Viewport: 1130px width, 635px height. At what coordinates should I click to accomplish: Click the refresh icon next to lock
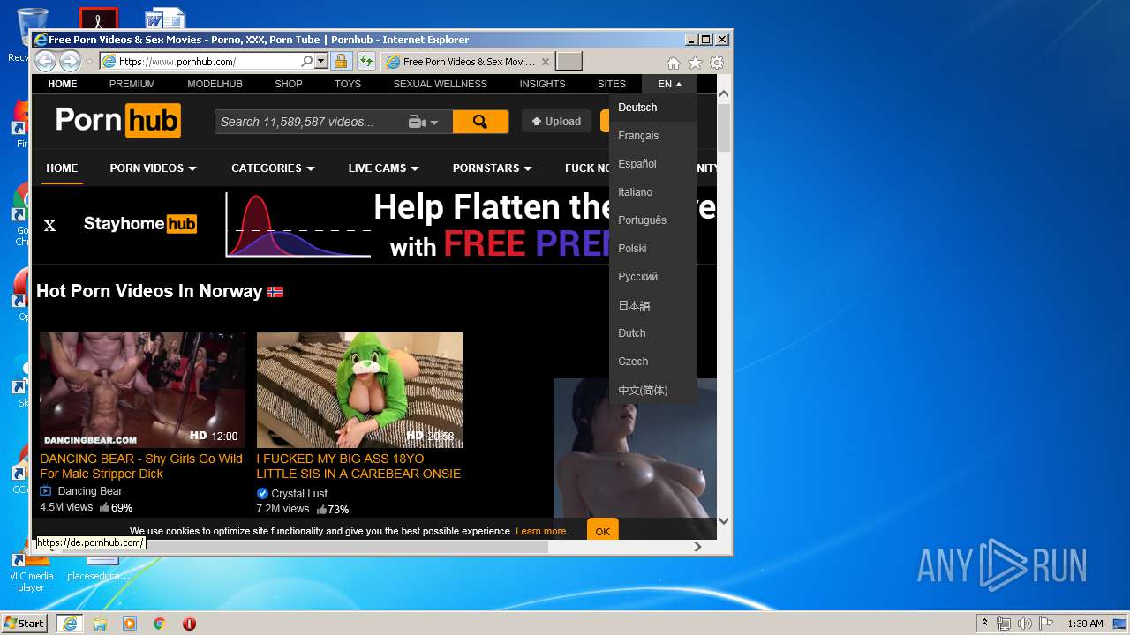[365, 62]
